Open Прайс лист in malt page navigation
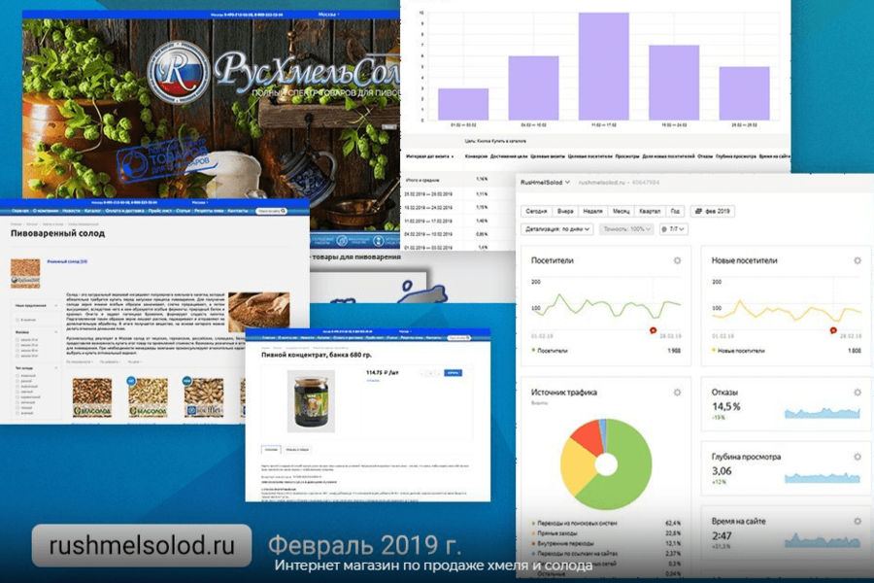874x583 pixels. click(160, 211)
